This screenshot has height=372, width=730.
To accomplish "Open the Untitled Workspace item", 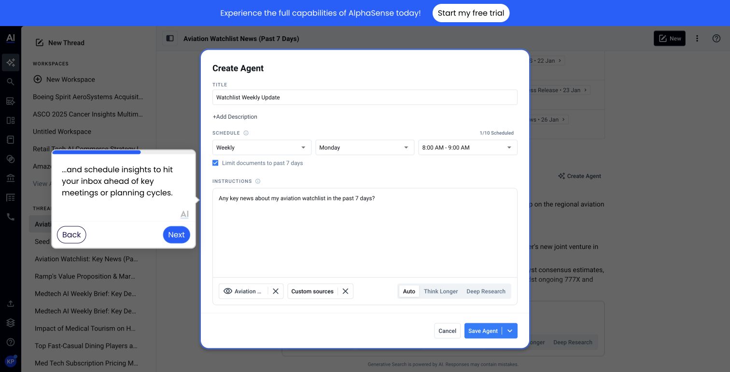I will (x=62, y=131).
